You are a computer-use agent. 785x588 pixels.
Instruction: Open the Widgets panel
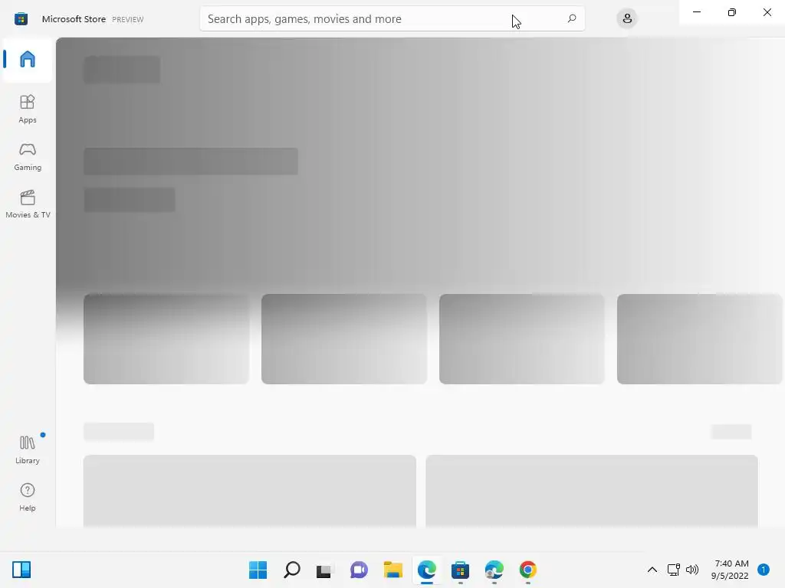(21, 570)
